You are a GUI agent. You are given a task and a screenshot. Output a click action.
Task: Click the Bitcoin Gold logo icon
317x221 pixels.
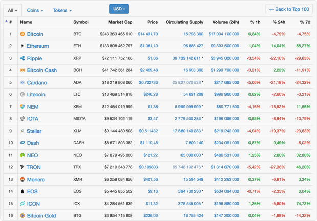pyautogui.click(x=22, y=215)
